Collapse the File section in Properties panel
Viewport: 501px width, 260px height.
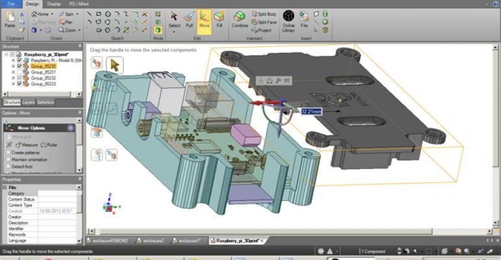click(x=5, y=186)
